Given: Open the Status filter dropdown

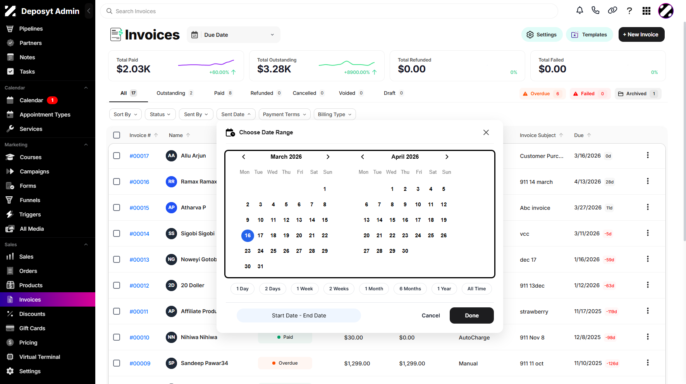Looking at the screenshot, I should [160, 114].
